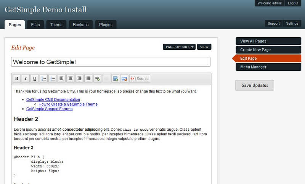Screen dimensions: 305x184
Task: Center align text
Action: coord(71,79)
